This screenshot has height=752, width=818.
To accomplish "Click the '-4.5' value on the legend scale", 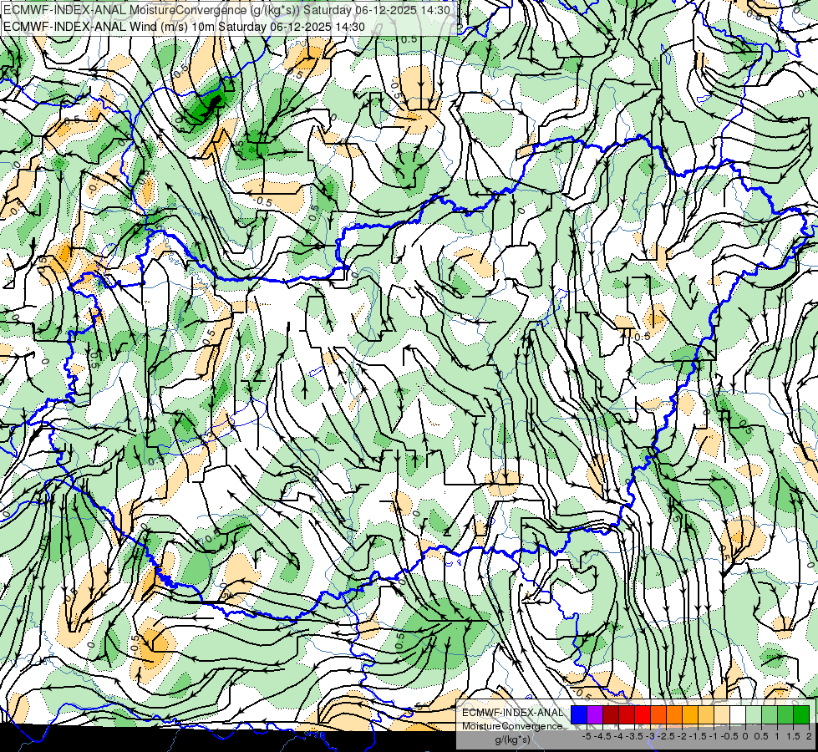I will coord(602,736).
